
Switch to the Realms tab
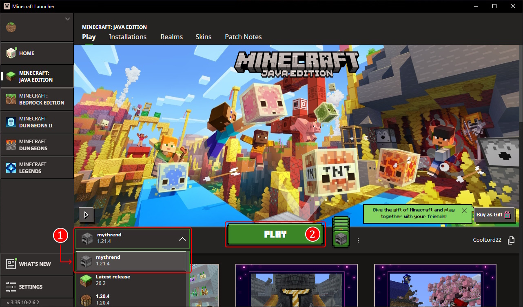pyautogui.click(x=172, y=37)
